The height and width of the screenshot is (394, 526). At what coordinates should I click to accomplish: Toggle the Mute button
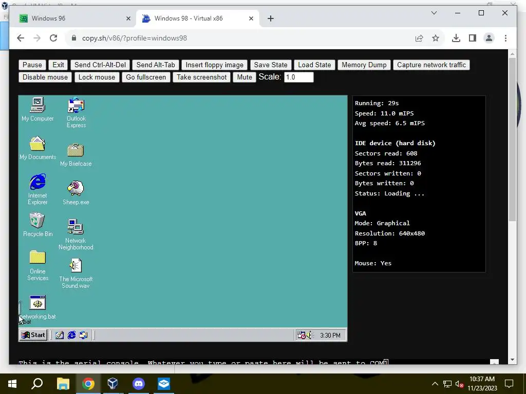coord(245,77)
